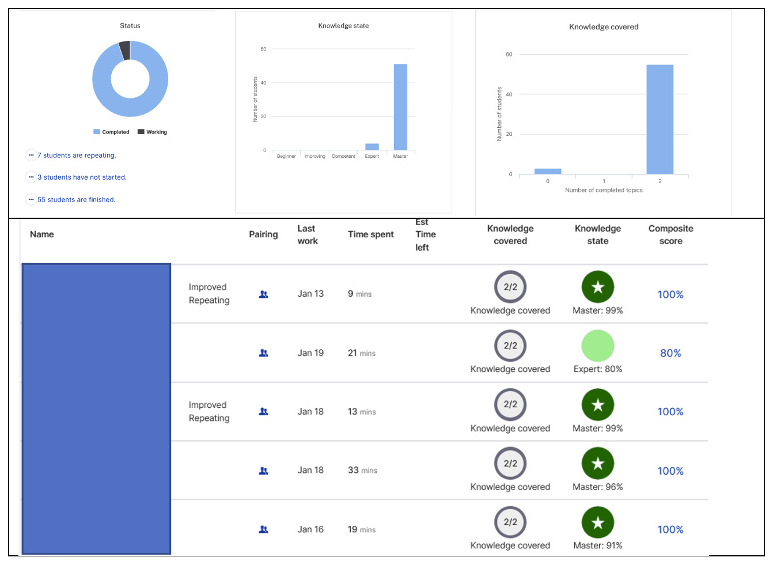This screenshot has height=561, width=773.
Task: Click the pairing icon in the Jan 16 row
Action: click(x=263, y=529)
